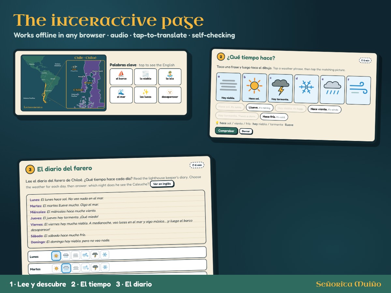Screen dimensions: 391x293
Task: Click the '¿Qué tiempo hace?' heading
Action: coord(251,58)
